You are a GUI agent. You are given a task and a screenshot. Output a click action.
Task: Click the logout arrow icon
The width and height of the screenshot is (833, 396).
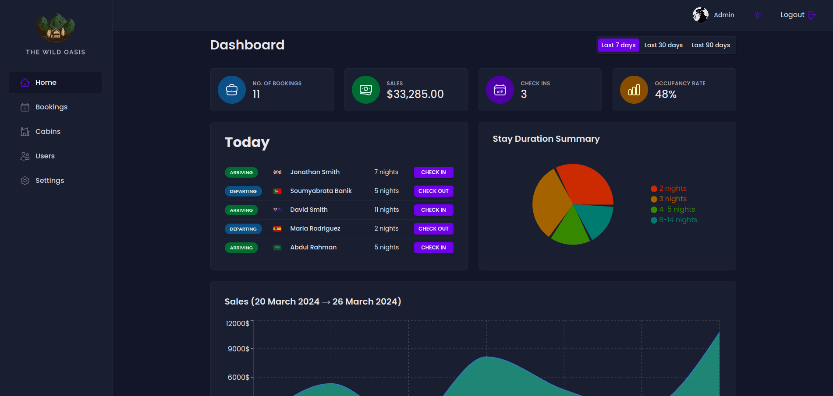(812, 15)
